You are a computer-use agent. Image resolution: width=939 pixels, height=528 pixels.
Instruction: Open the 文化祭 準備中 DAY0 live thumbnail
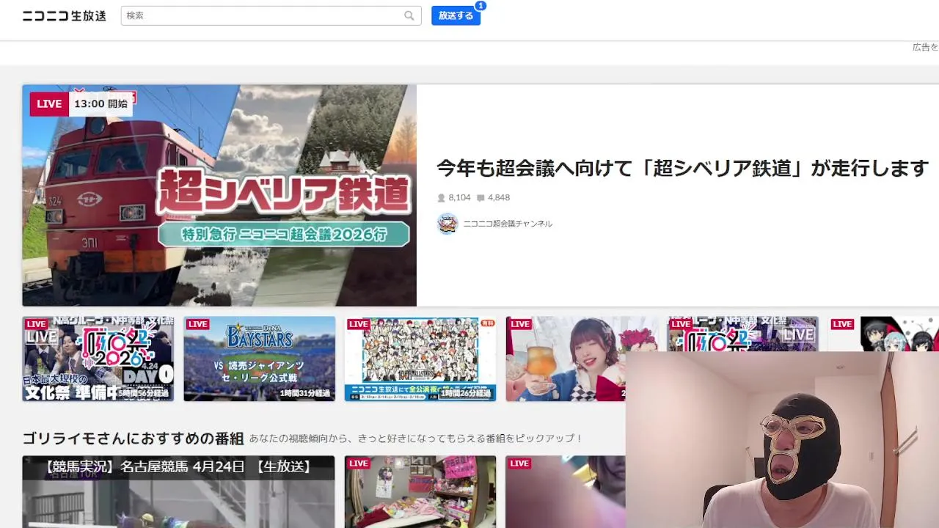click(x=98, y=359)
